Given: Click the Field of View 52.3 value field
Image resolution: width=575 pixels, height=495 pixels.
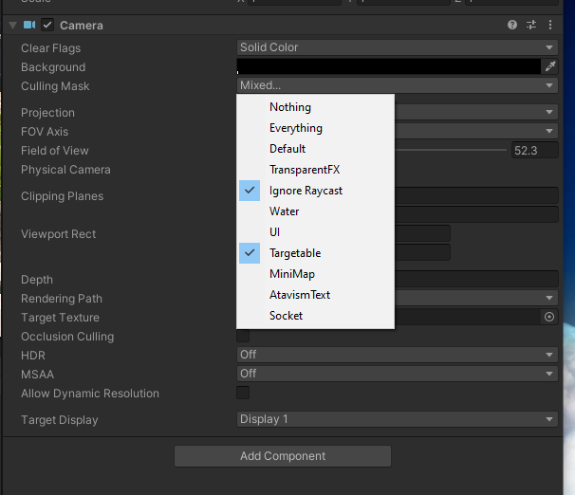Looking at the screenshot, I should [534, 150].
